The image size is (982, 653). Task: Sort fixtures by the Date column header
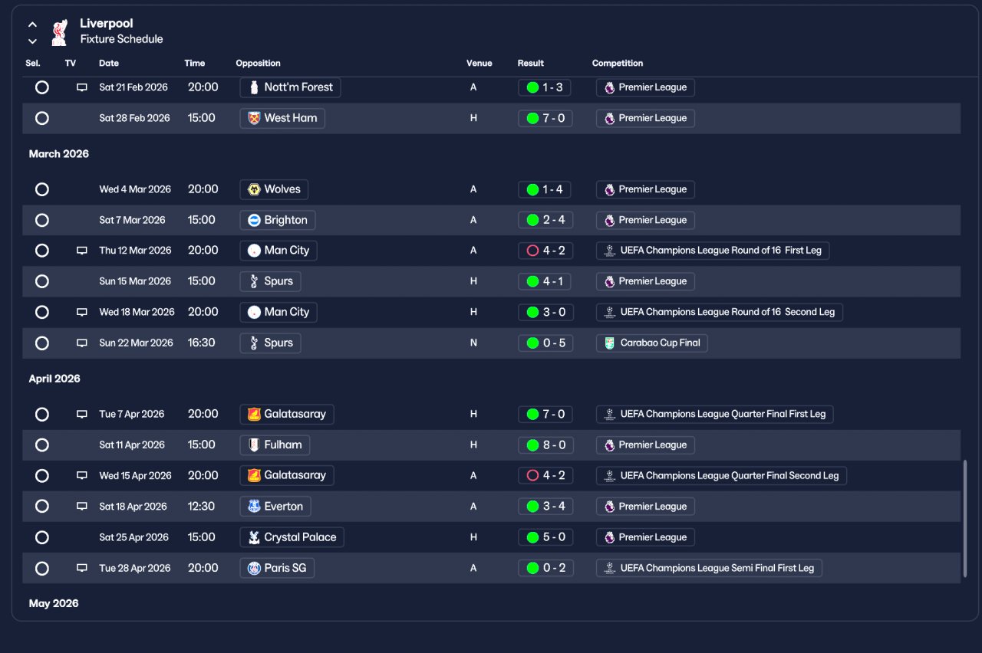(x=109, y=64)
